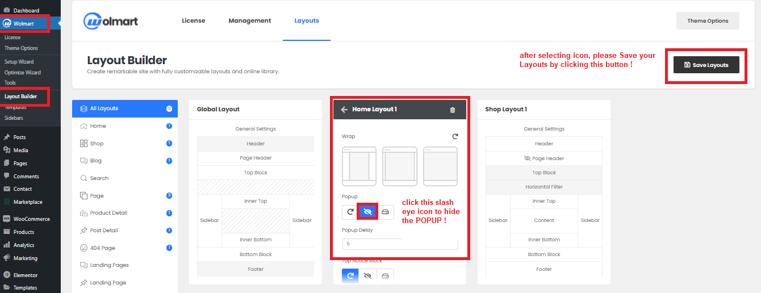The width and height of the screenshot is (761, 293).
Task: Open Layout Builder submenu link
Action: point(21,97)
